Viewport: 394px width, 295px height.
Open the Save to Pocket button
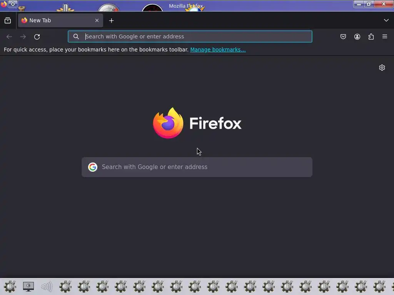(x=343, y=36)
